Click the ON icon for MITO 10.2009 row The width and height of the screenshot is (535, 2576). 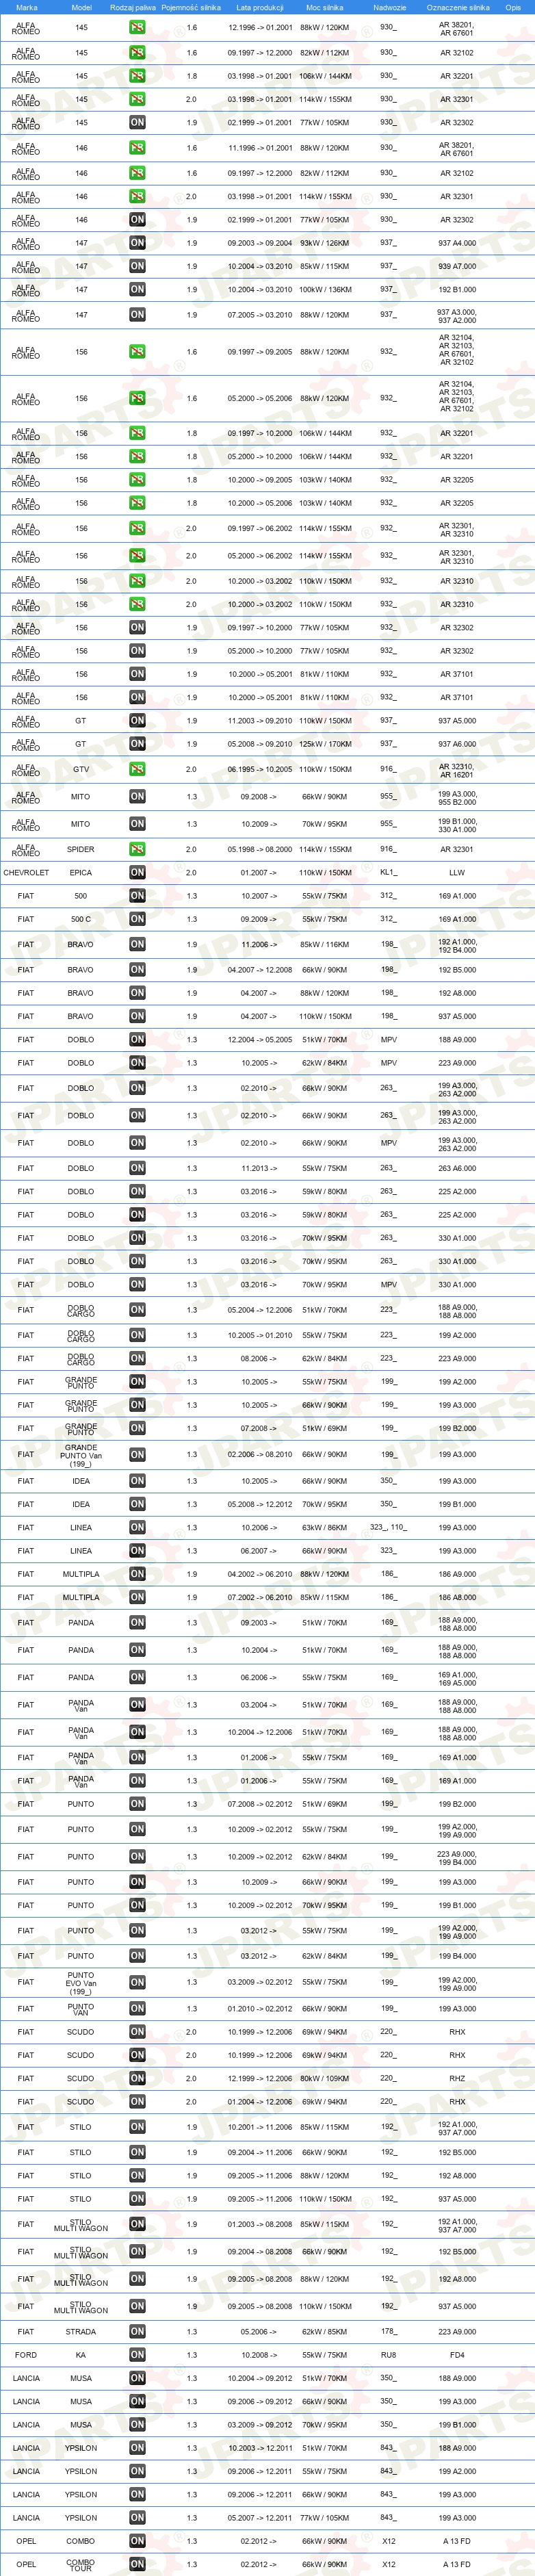137,824
